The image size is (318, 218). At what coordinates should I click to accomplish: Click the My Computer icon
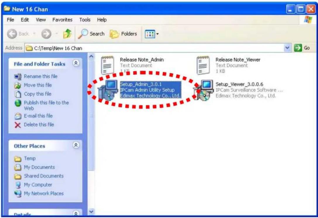pyautogui.click(x=18, y=185)
